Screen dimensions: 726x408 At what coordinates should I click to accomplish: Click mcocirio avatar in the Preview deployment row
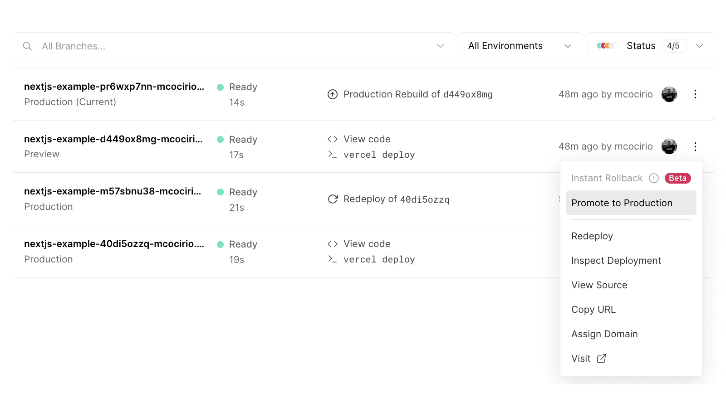(669, 146)
